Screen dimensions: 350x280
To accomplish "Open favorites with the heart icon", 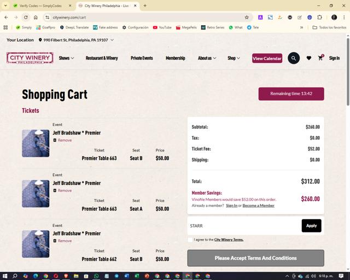I will tap(308, 58).
